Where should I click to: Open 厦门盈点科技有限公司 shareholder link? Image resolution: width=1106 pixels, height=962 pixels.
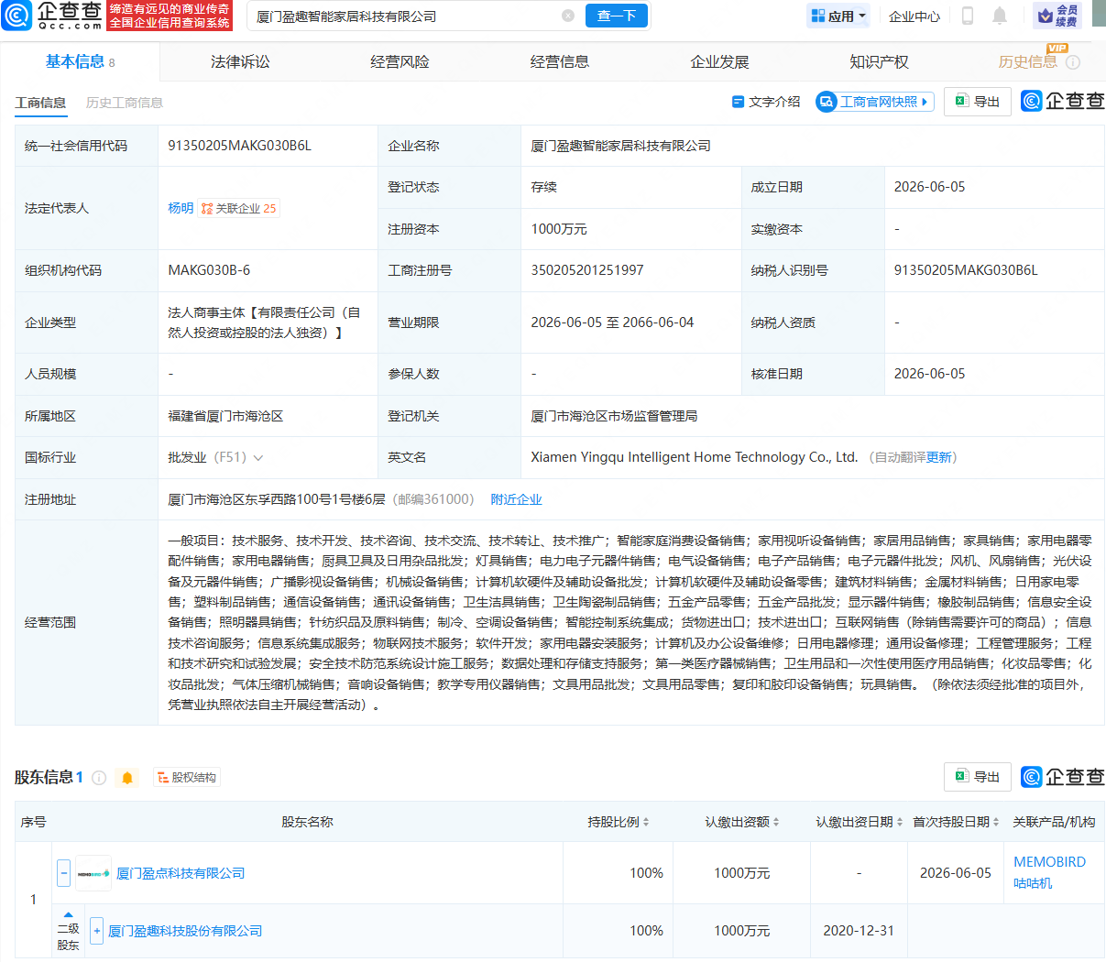pos(181,873)
